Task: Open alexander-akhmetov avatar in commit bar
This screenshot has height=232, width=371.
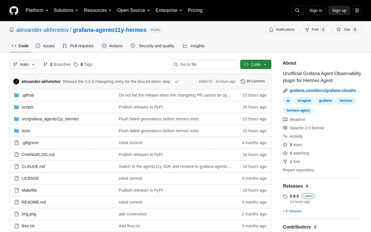Action: (x=16, y=81)
